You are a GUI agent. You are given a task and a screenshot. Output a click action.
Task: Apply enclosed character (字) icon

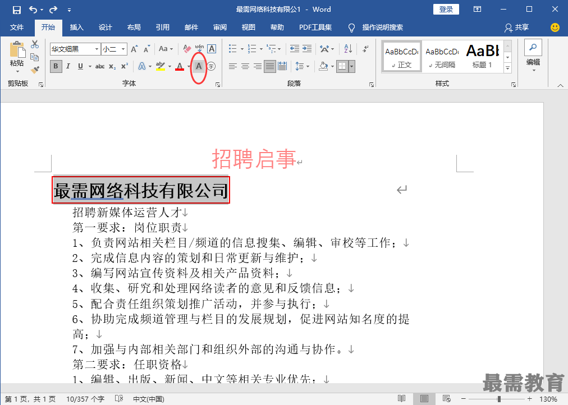click(x=211, y=66)
